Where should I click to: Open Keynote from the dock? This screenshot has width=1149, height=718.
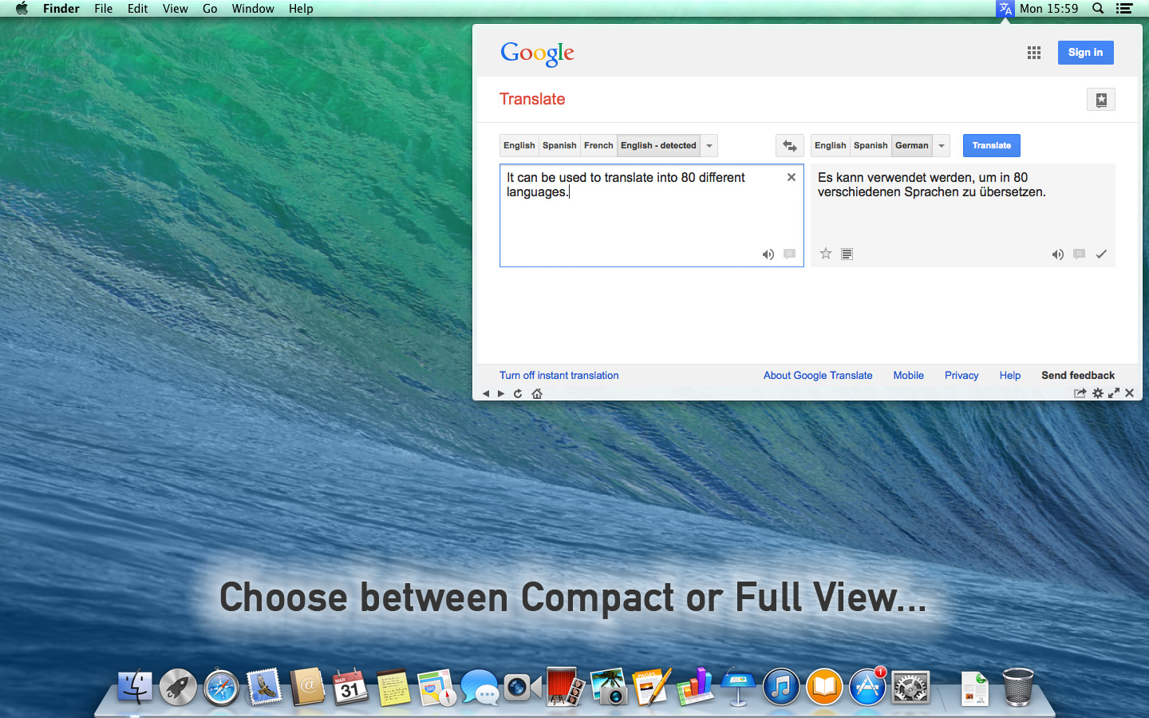(738, 688)
